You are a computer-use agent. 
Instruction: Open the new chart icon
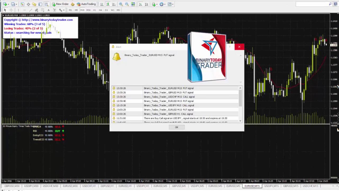point(5,4)
